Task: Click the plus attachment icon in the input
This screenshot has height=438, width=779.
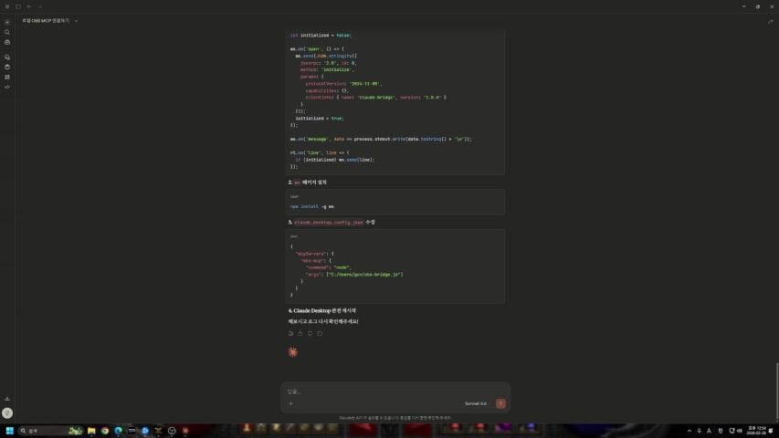Action: 290,403
